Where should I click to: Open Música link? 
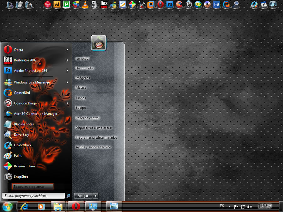[81, 87]
